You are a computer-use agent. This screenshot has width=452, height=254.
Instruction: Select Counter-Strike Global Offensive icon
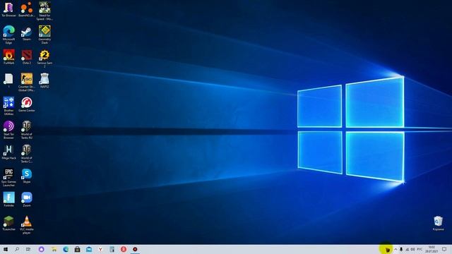27,82
